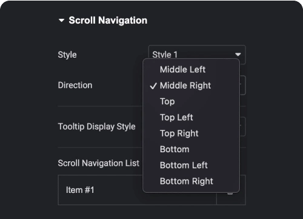This screenshot has height=219, width=303.
Task: Click the Style 1 value text
Action: coord(165,55)
